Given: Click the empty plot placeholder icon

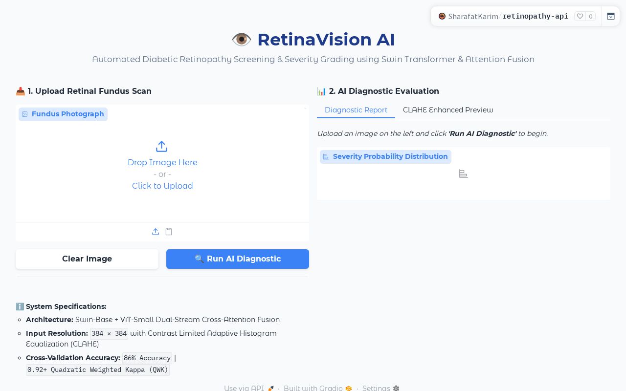Looking at the screenshot, I should coord(464,174).
